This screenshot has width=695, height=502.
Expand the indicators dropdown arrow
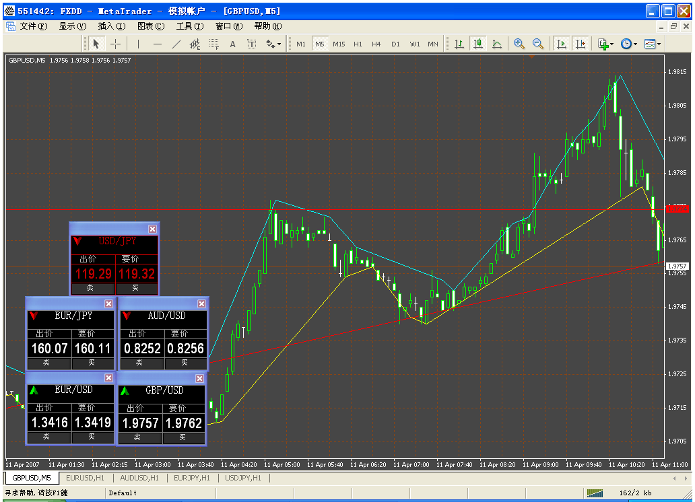click(612, 44)
